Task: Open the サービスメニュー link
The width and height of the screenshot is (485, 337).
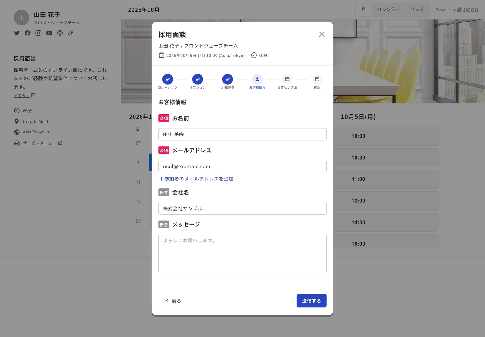Action: 42,143
